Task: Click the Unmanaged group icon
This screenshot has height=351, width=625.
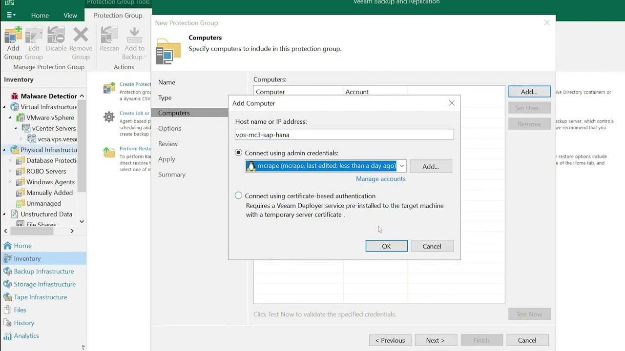Action: coord(21,203)
